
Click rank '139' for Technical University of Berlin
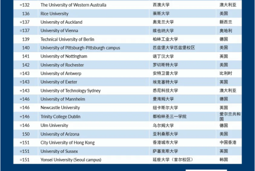point(26,39)
